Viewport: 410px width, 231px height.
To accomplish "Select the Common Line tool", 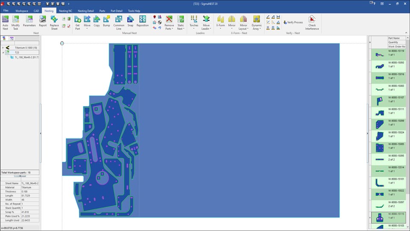I will (119, 21).
